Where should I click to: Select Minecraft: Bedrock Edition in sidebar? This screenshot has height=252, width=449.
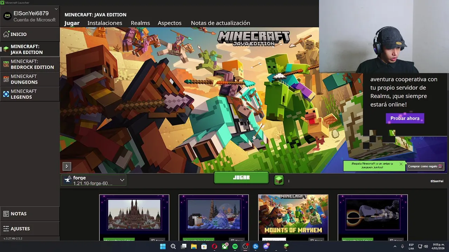pyautogui.click(x=30, y=64)
